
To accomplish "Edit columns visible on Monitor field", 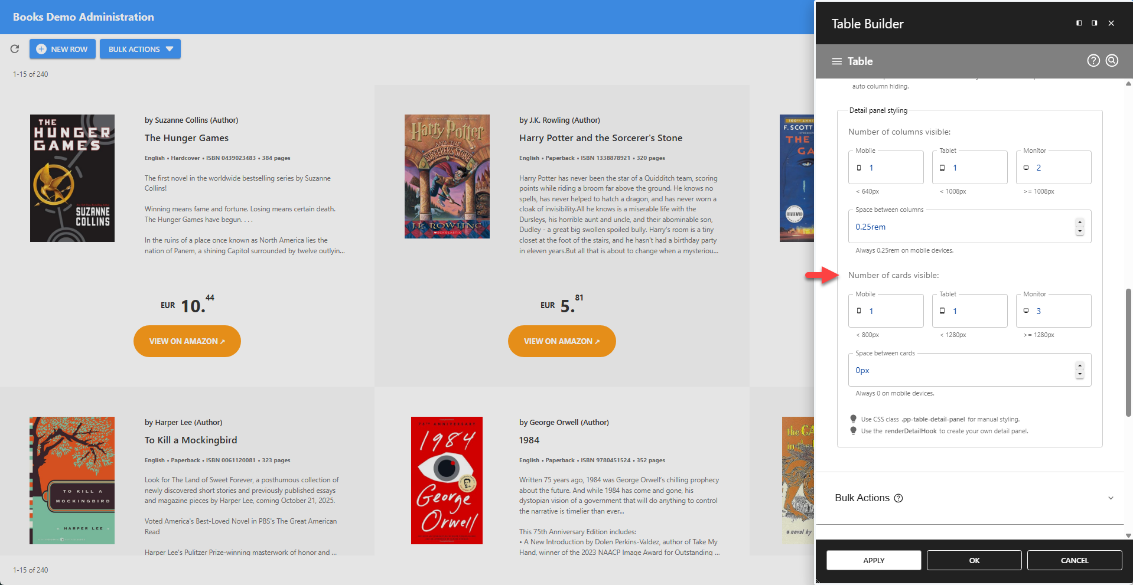I will coord(1054,168).
